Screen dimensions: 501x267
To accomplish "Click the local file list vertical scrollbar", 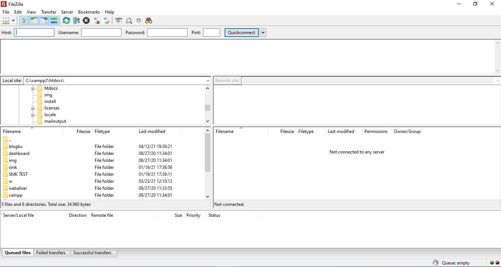I will (207, 154).
